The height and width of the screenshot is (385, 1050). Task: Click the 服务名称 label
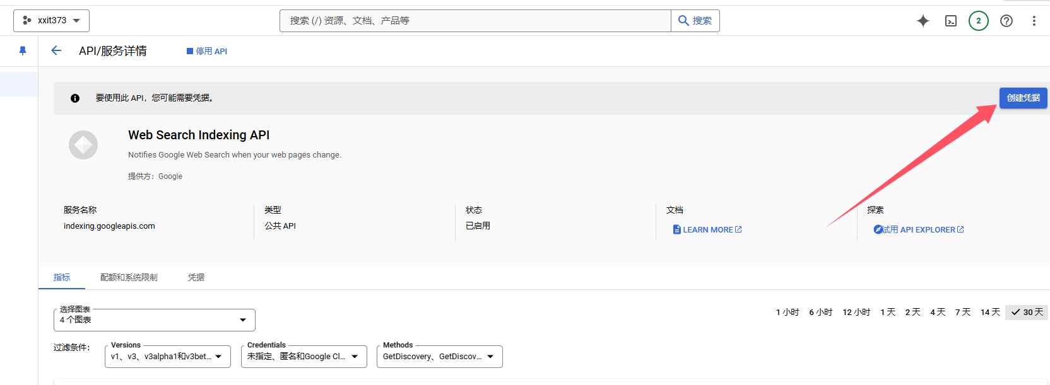80,210
